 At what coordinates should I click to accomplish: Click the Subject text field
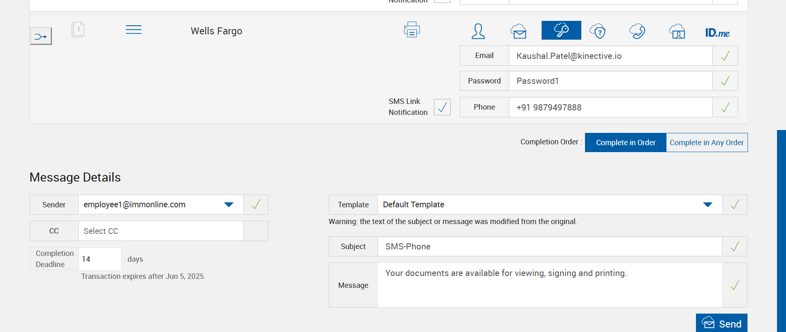point(549,247)
